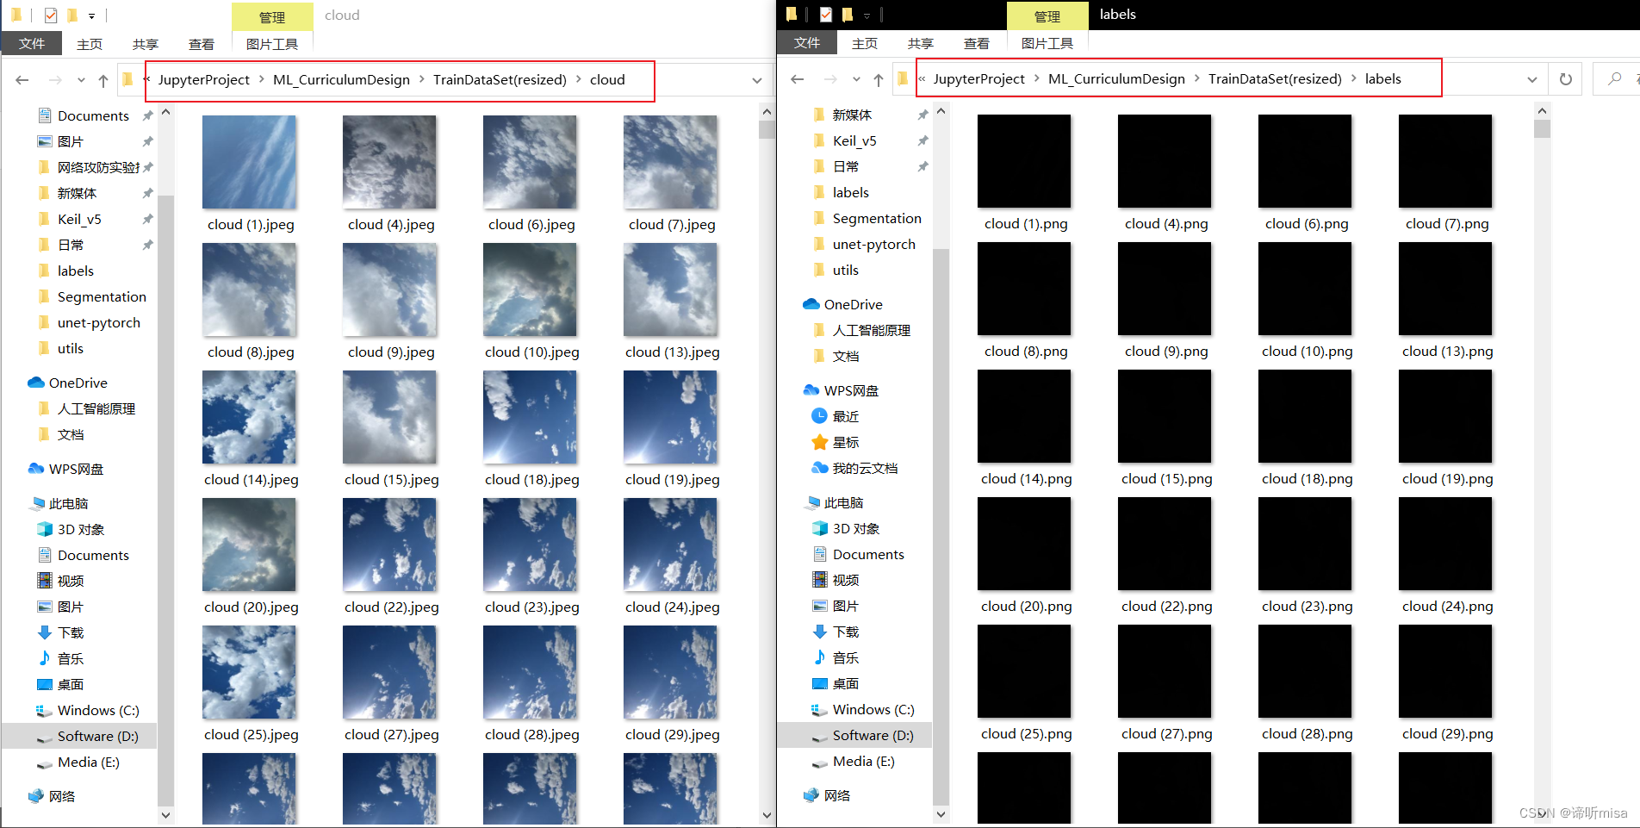This screenshot has height=828, width=1640.
Task: Click chevron after ML_CurriculumDesign in cloud window path
Action: click(x=421, y=79)
